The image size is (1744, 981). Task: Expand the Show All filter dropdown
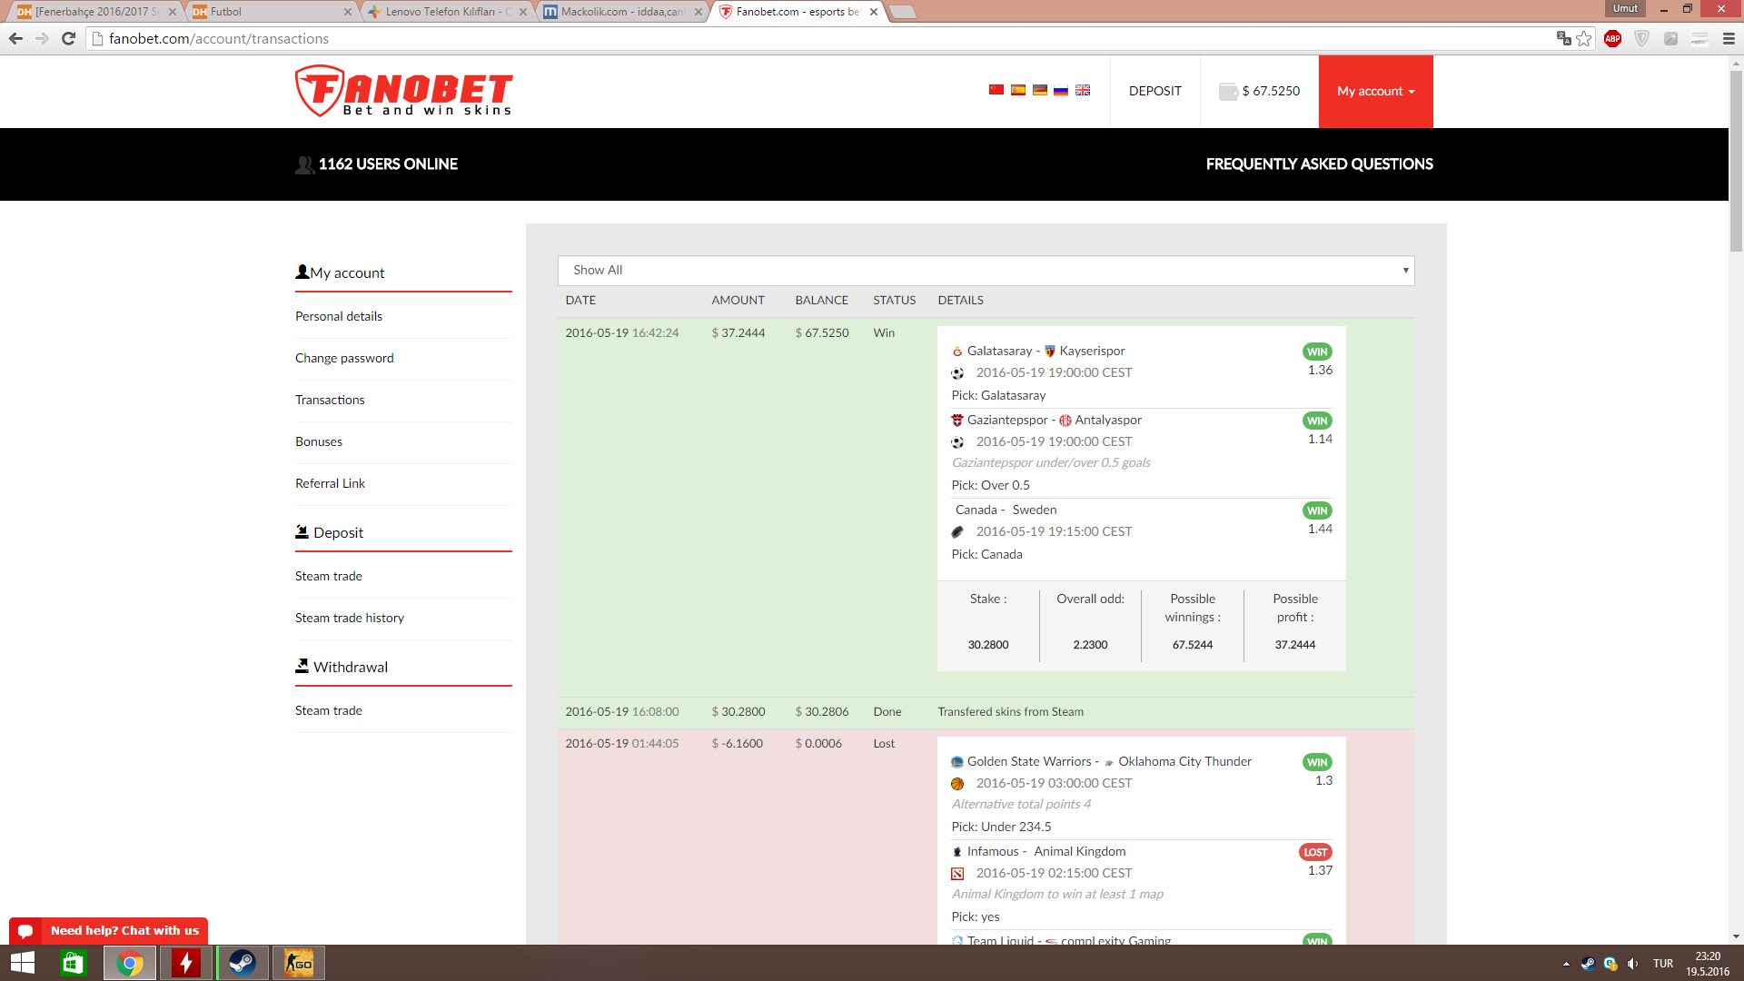pos(986,270)
